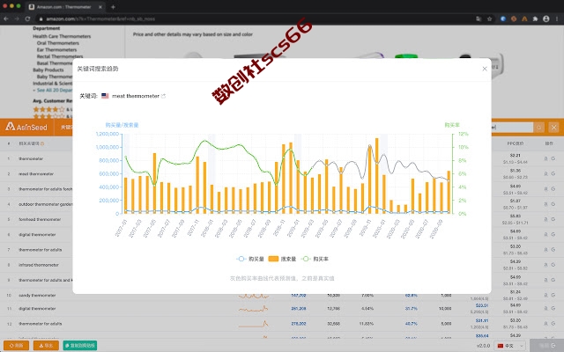Click Amazon icon in candy thermometer row
Screen dimensions: 564x352
[x=546, y=296]
